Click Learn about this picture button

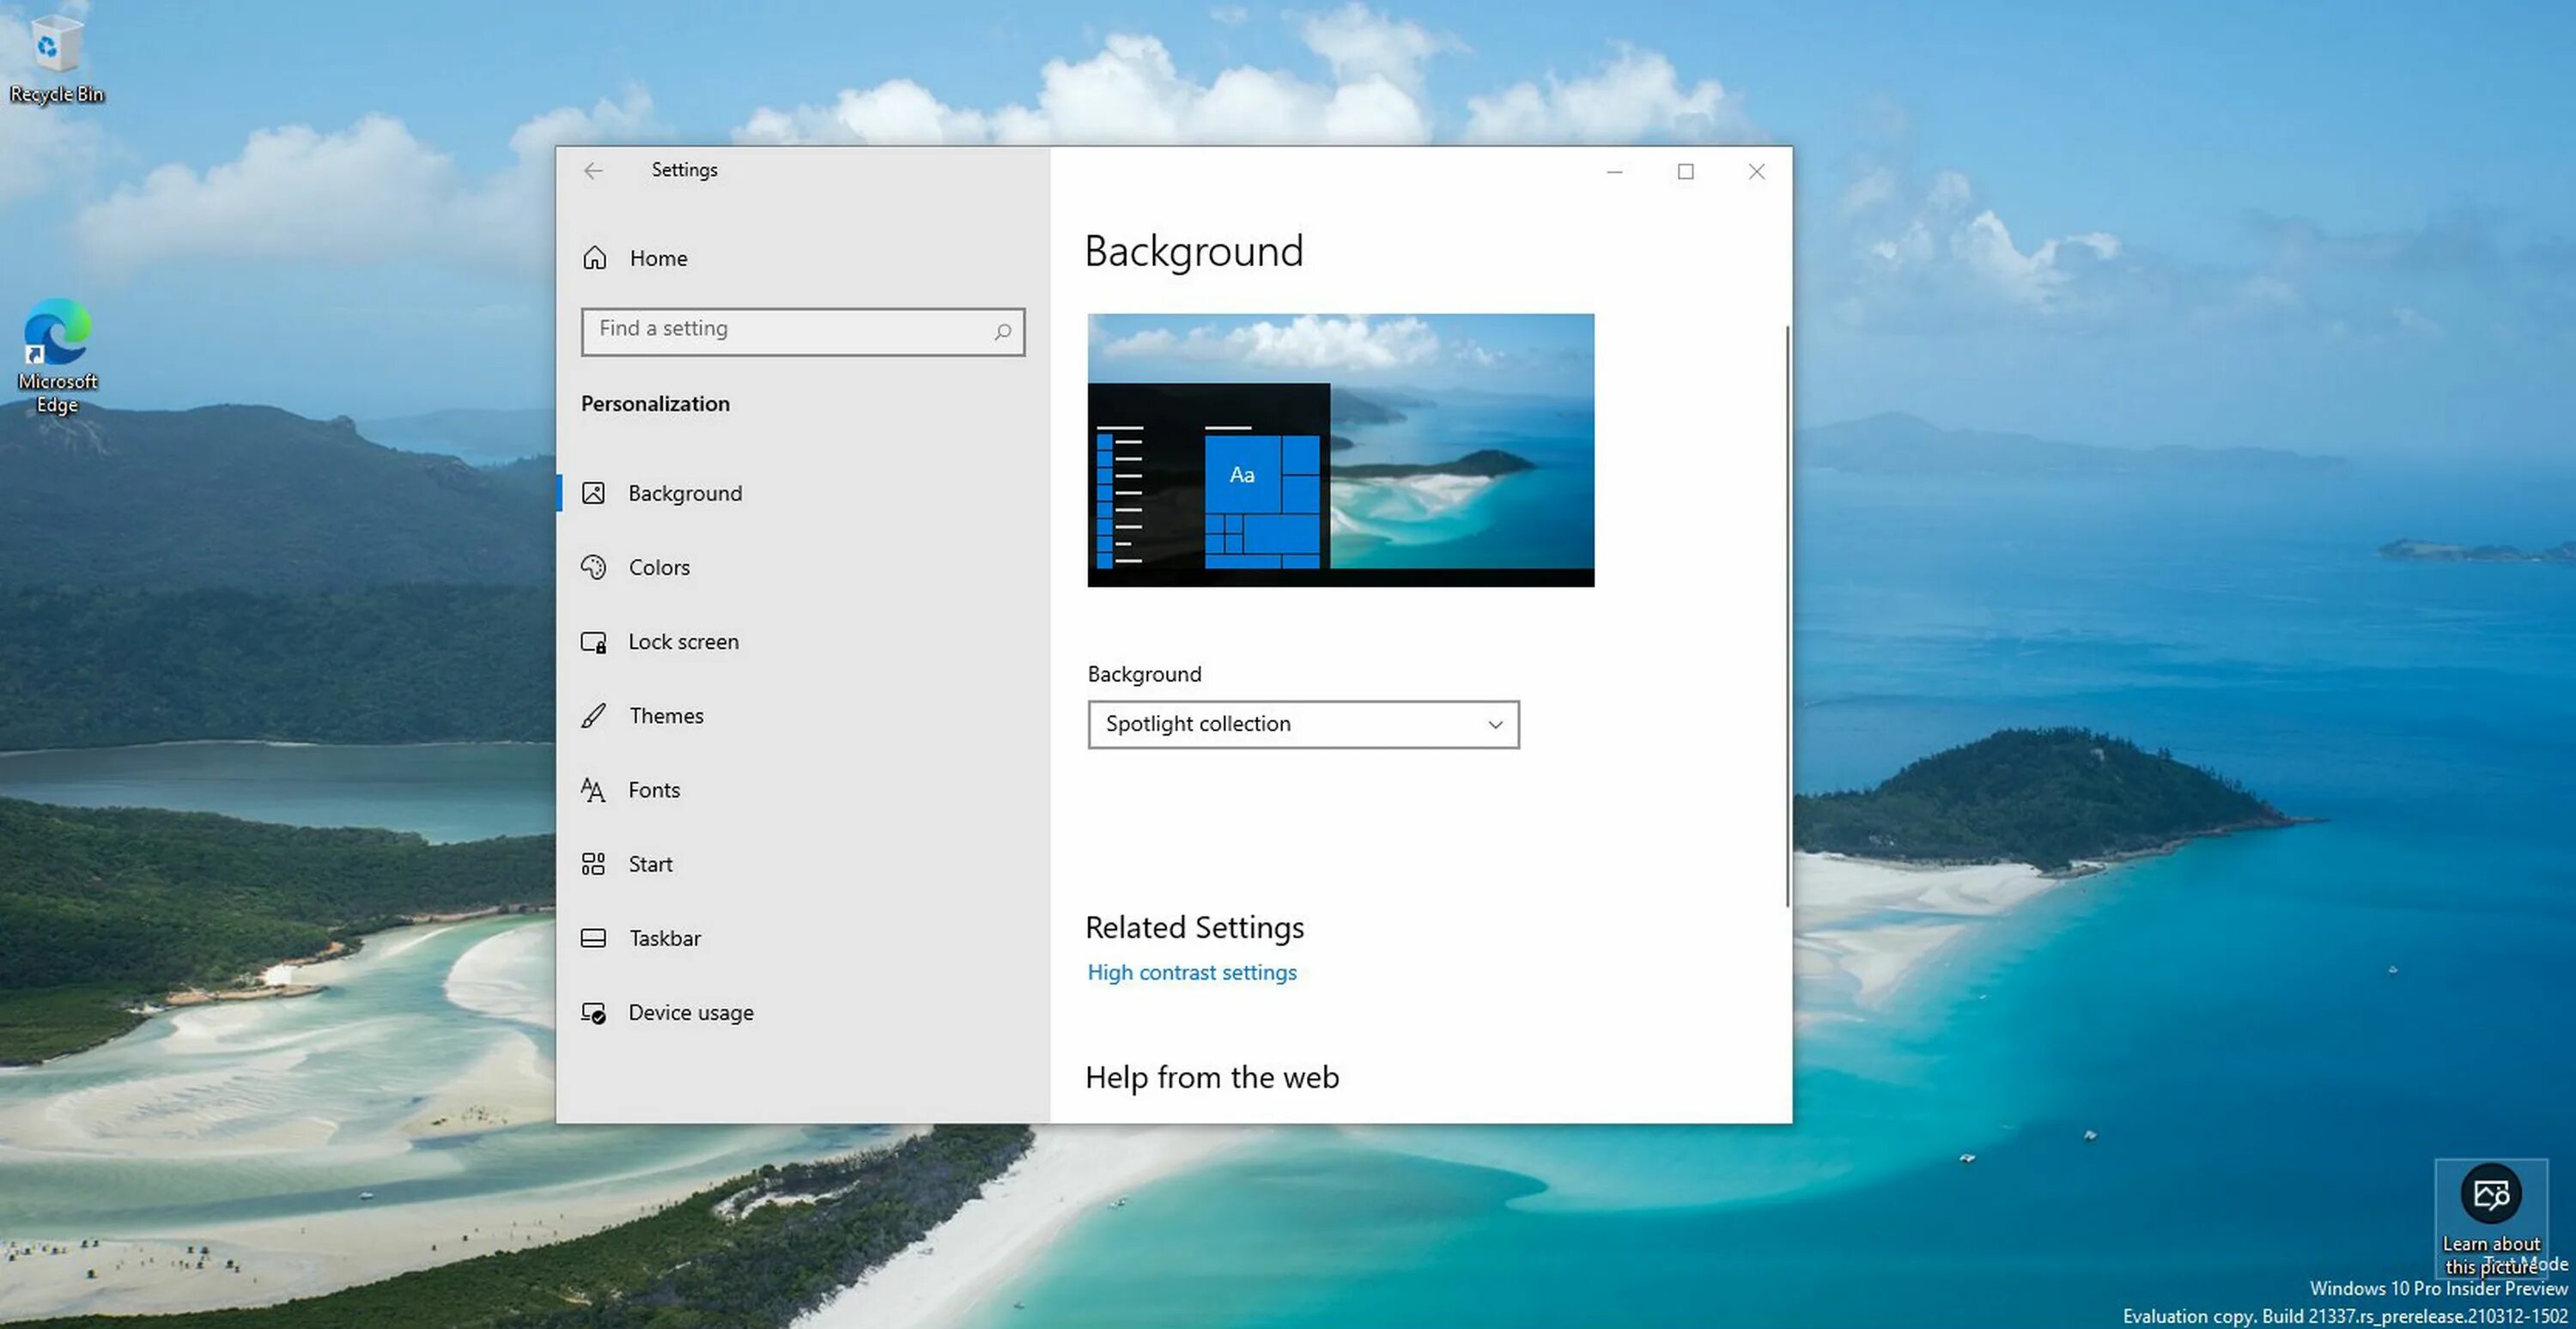2488,1192
